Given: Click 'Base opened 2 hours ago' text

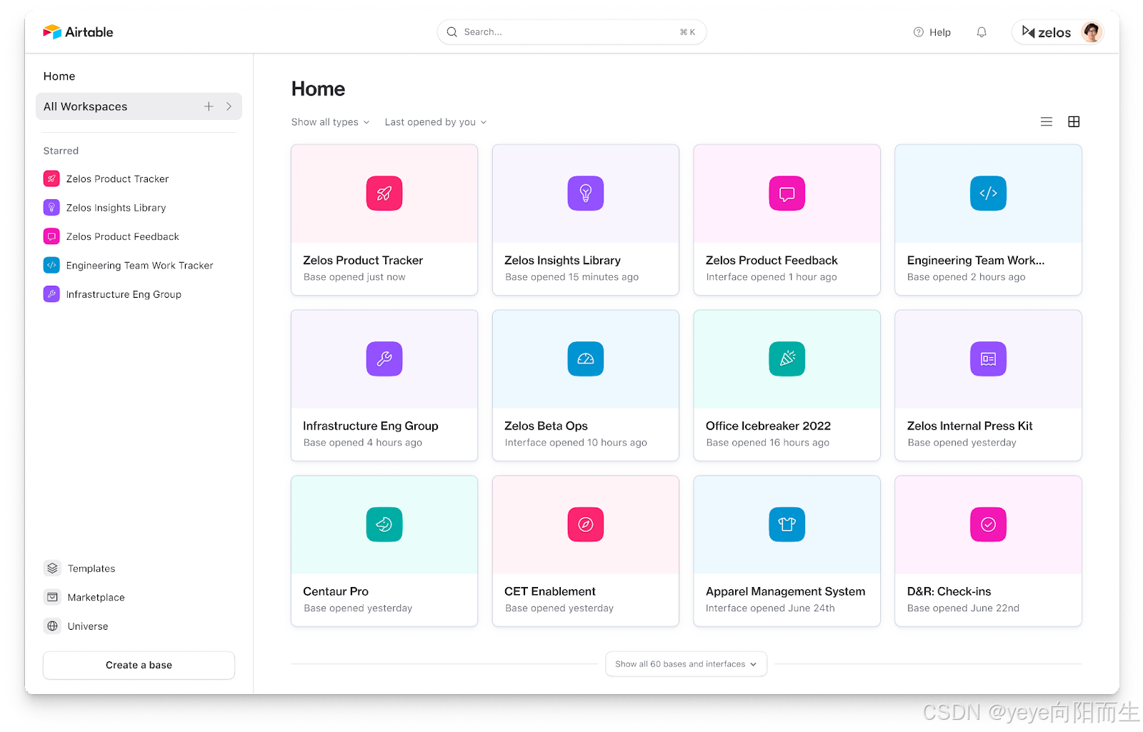Looking at the screenshot, I should coord(967,277).
